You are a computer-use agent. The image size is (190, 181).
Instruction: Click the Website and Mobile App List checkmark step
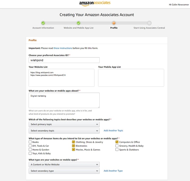(x=79, y=23)
